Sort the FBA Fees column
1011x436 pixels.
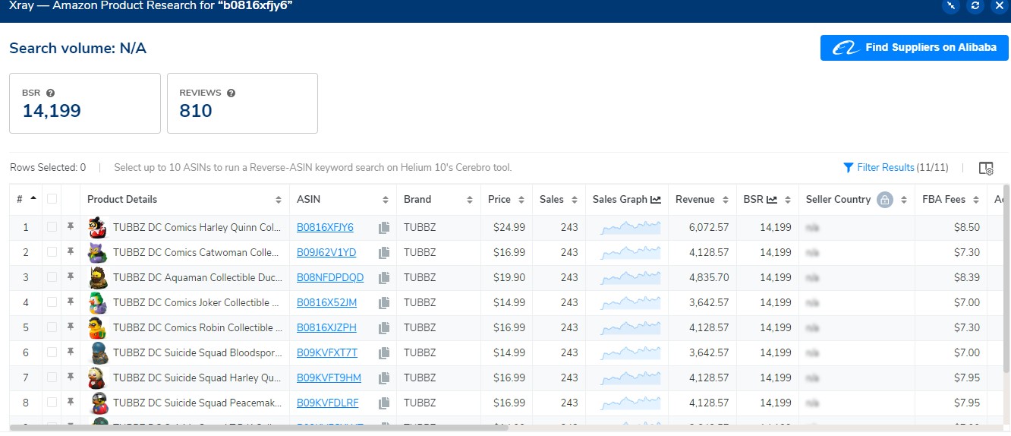[975, 200]
